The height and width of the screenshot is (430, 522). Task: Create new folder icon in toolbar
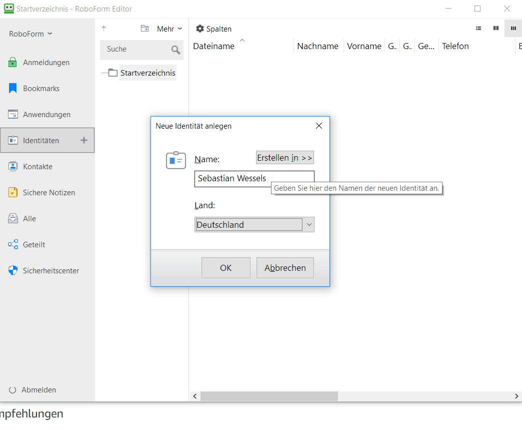pyautogui.click(x=144, y=29)
